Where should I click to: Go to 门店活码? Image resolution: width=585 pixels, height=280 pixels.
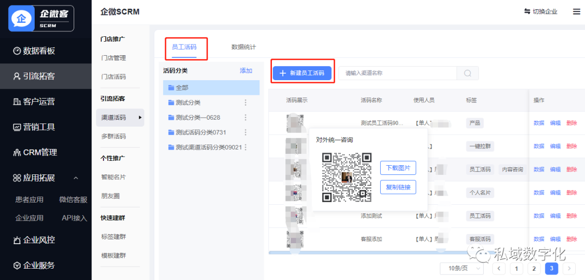pyautogui.click(x=113, y=77)
